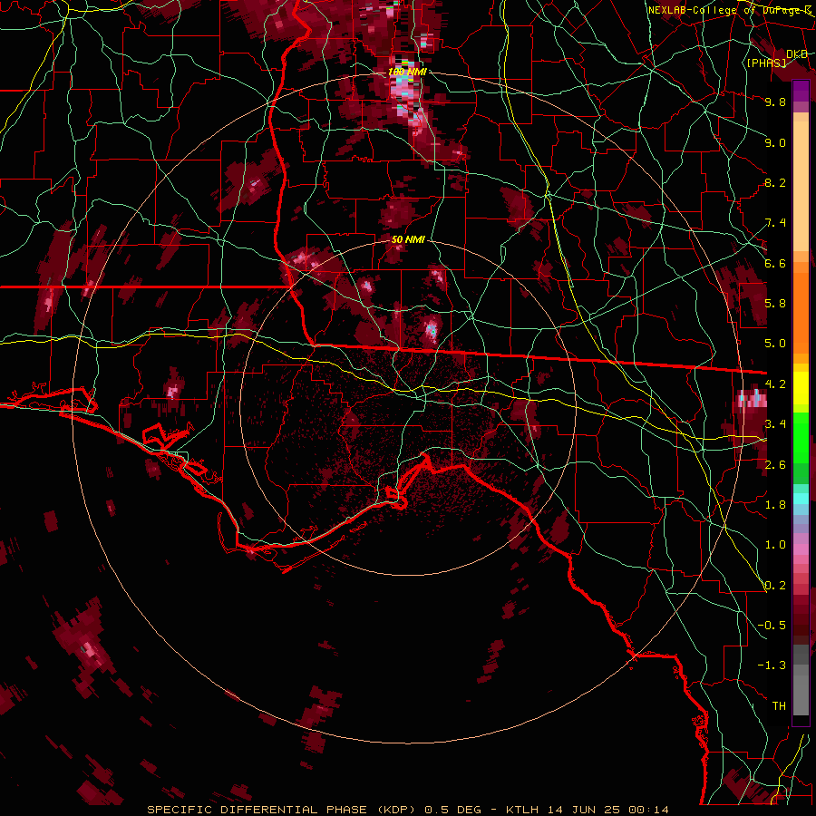This screenshot has width=816, height=816.
Task: Click the bright orange band of the color bar
Action: click(801, 312)
